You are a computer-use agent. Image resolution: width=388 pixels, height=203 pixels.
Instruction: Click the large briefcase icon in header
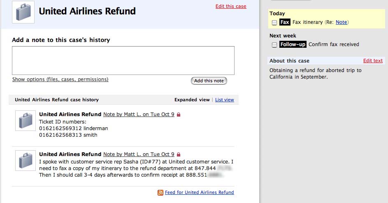23,12
